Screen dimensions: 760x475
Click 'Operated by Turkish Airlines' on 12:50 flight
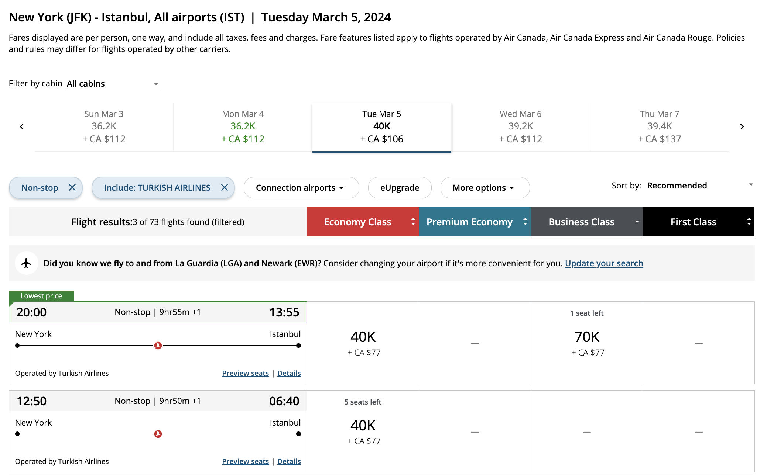(62, 461)
